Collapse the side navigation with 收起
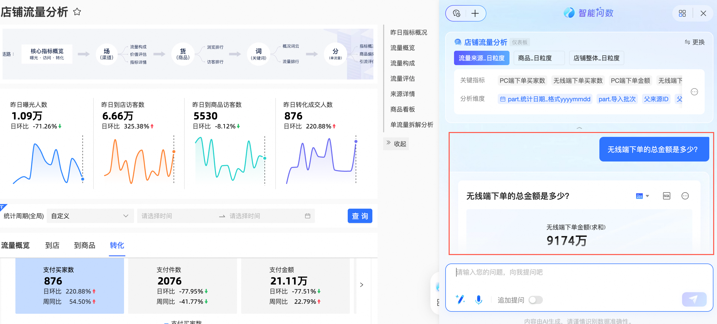717x324 pixels. point(396,144)
